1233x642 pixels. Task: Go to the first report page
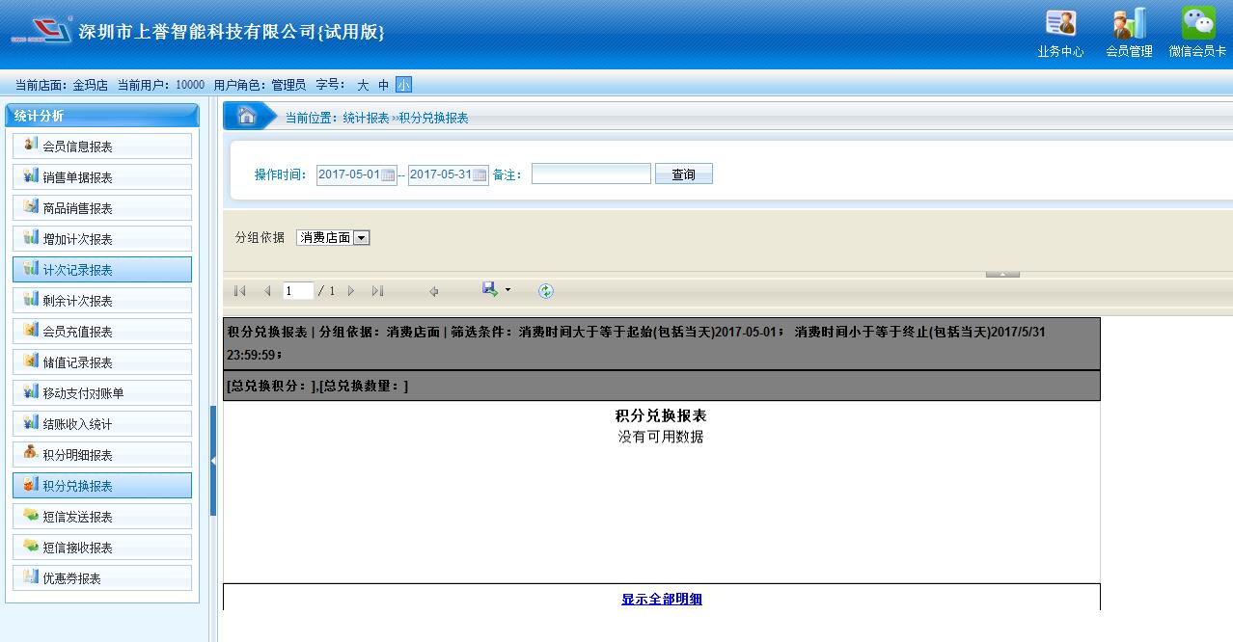(x=240, y=291)
